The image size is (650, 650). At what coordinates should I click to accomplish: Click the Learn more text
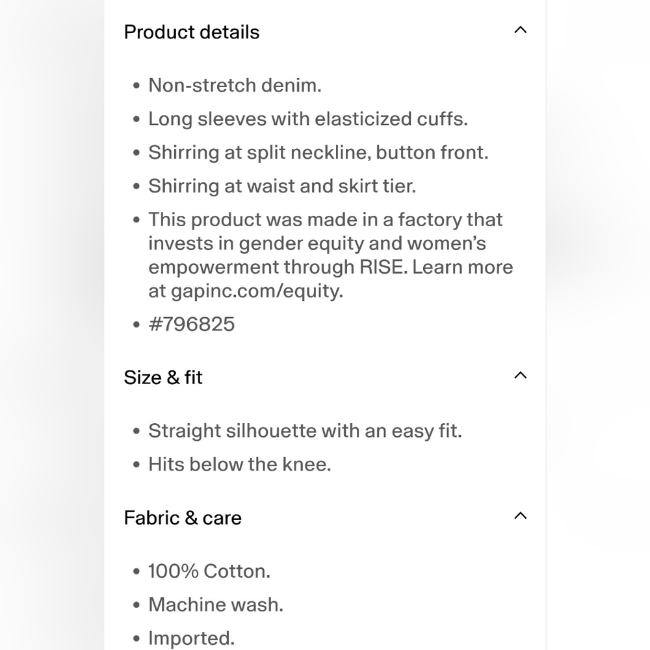point(463,267)
